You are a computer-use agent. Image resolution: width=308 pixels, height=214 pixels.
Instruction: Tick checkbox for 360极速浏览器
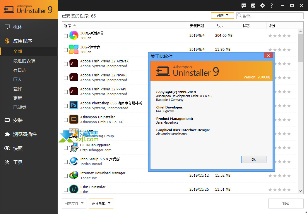coord(66,36)
